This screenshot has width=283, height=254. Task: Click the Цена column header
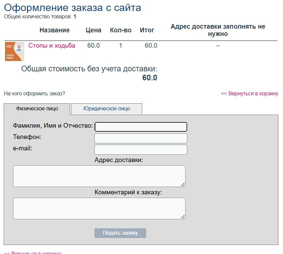coord(93,30)
